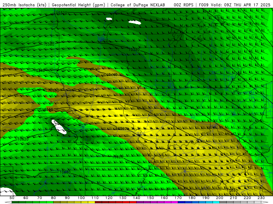This screenshot has height=204, width=273.
Task: Click the left arrow cap of color bar
Action: (8, 202)
